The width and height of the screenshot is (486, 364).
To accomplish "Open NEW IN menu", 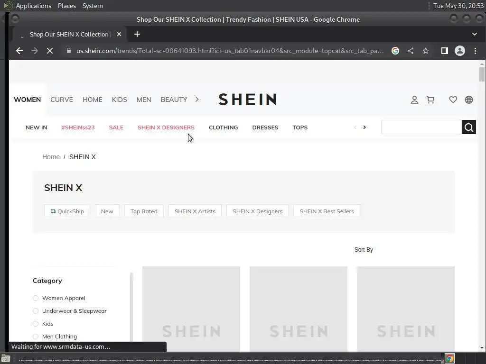I will click(x=36, y=127).
